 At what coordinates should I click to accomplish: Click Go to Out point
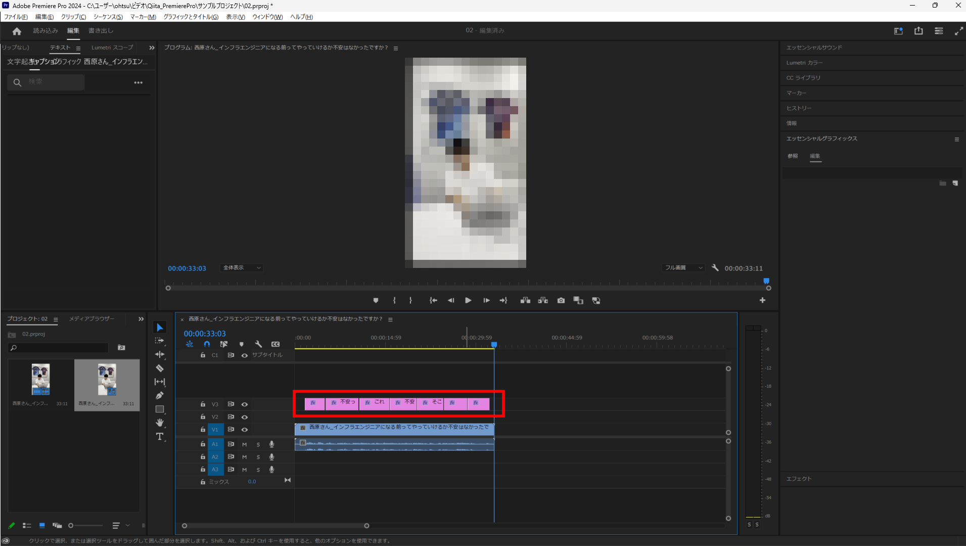(x=503, y=300)
